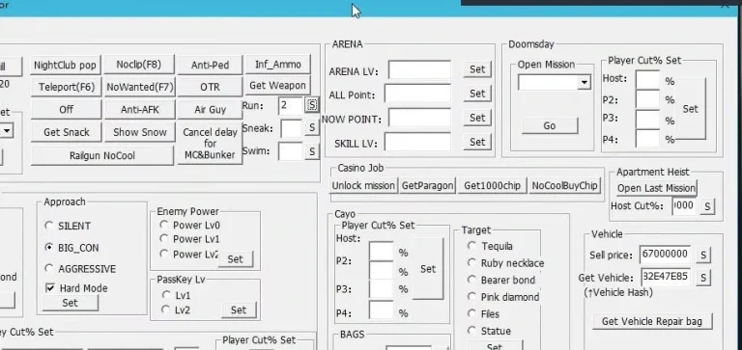Click the Doomsday Host cut input field
The height and width of the screenshot is (350, 742).
click(x=647, y=80)
